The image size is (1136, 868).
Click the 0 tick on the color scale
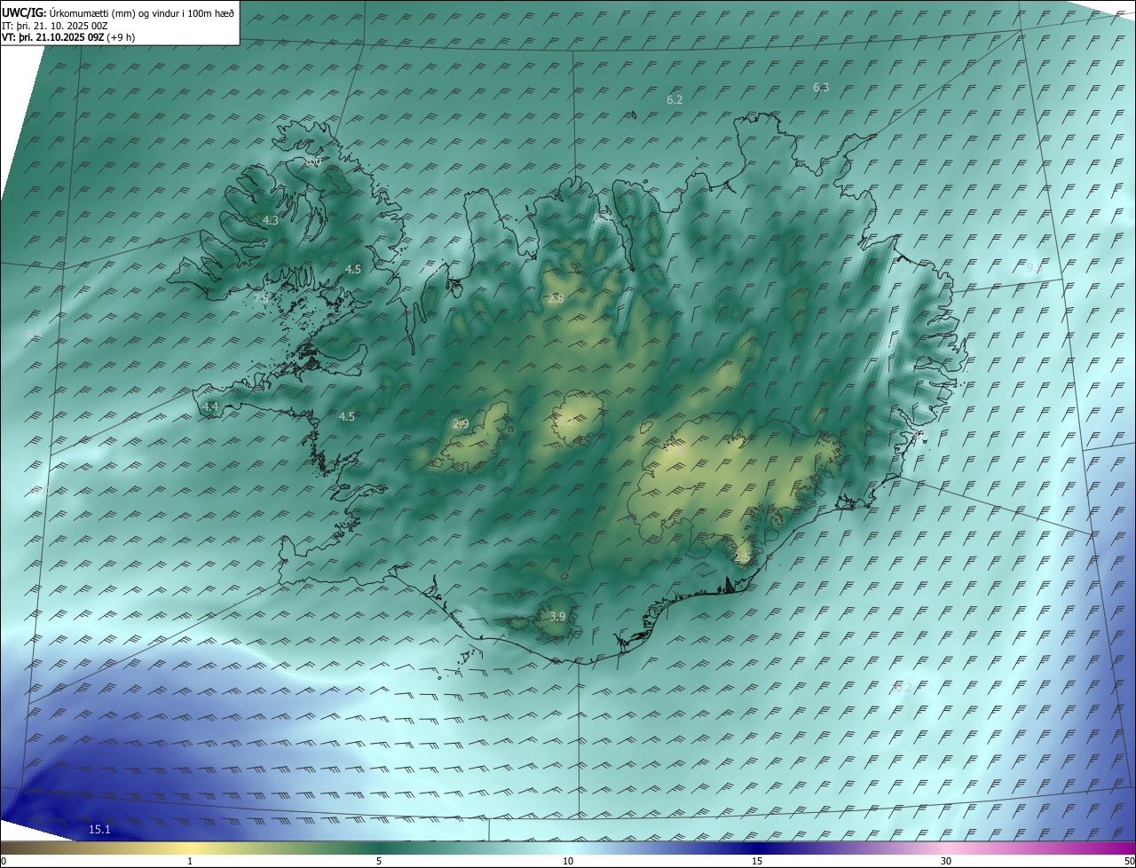point(4,861)
